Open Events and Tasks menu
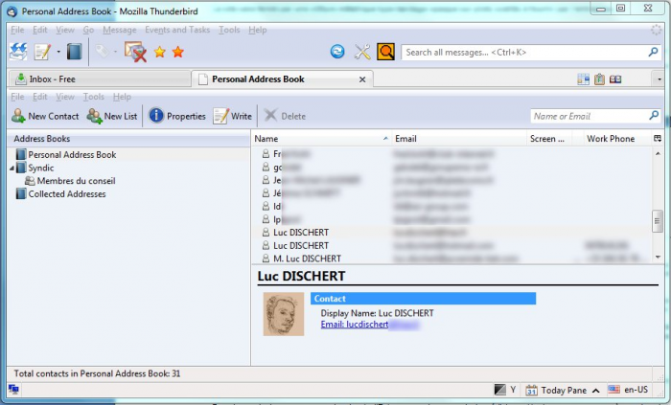The image size is (671, 405). click(x=177, y=30)
